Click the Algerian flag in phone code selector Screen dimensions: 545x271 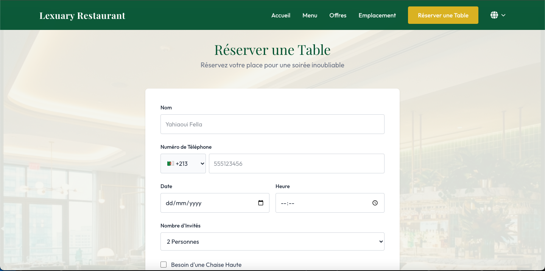pyautogui.click(x=170, y=163)
